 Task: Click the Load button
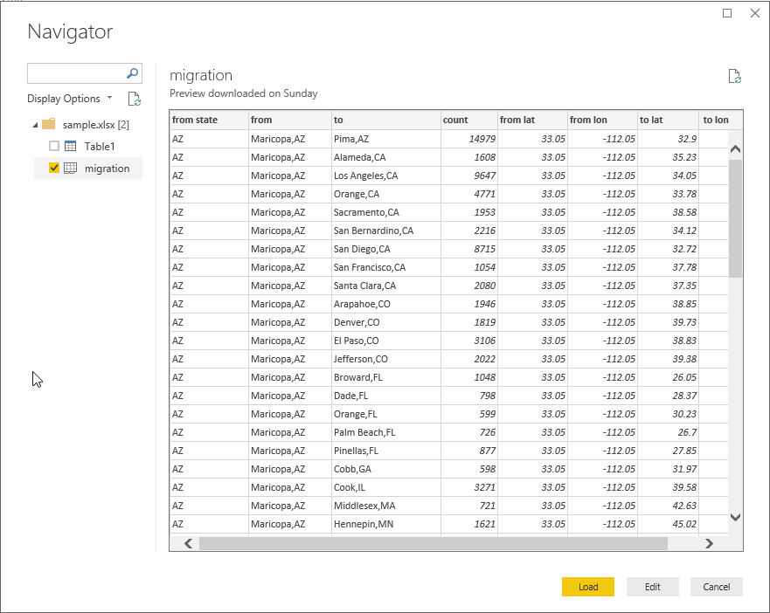tap(588, 587)
